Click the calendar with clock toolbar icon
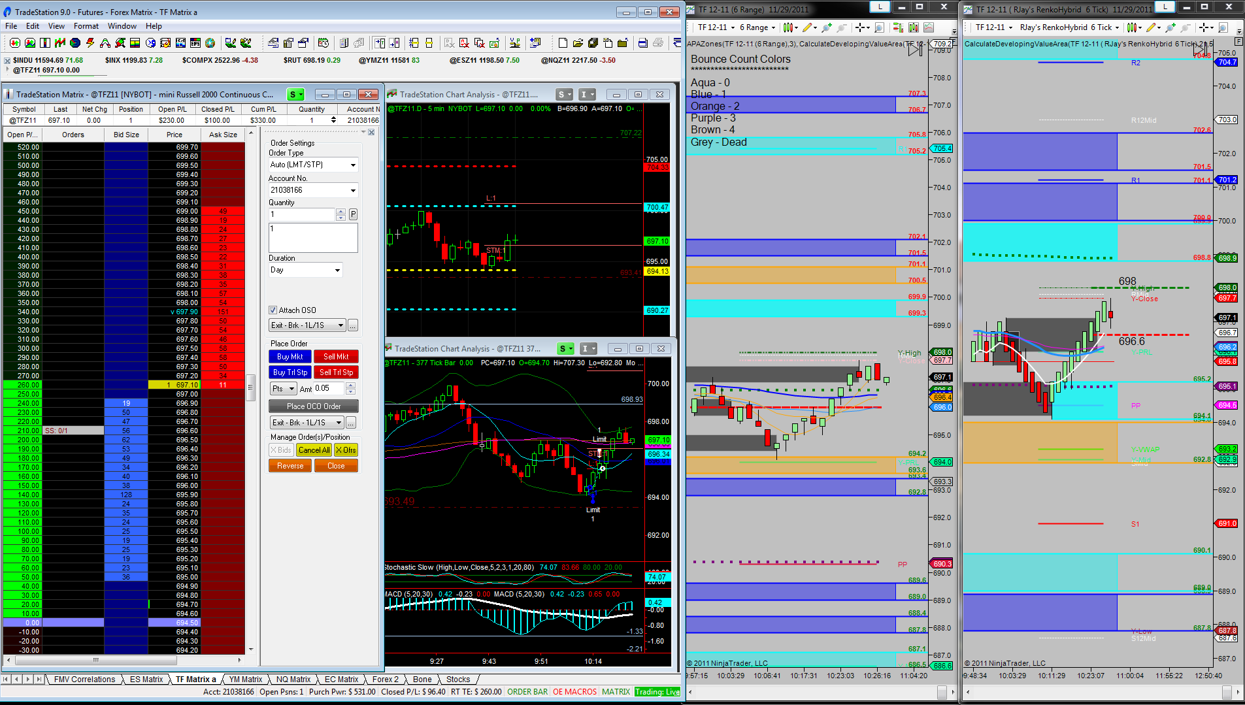 [x=323, y=43]
